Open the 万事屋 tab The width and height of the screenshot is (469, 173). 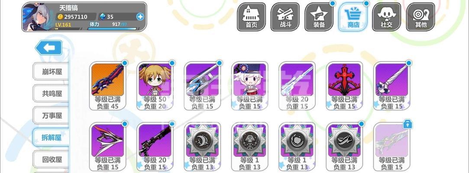51,115
